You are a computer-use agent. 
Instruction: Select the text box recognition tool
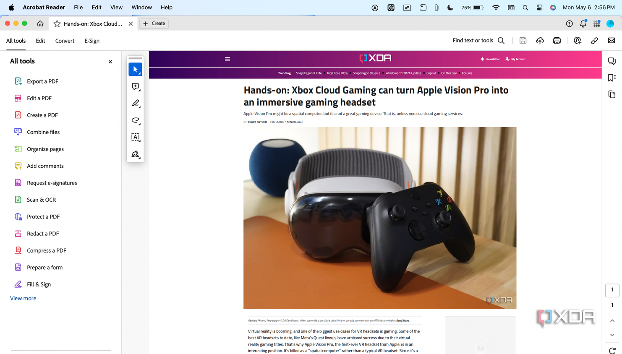[x=135, y=137]
